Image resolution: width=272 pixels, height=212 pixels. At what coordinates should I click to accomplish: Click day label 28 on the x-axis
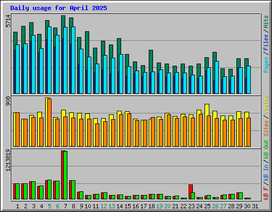point(231,206)
